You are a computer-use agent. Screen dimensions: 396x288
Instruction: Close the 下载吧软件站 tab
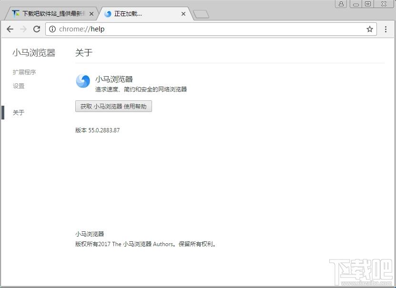pos(91,14)
